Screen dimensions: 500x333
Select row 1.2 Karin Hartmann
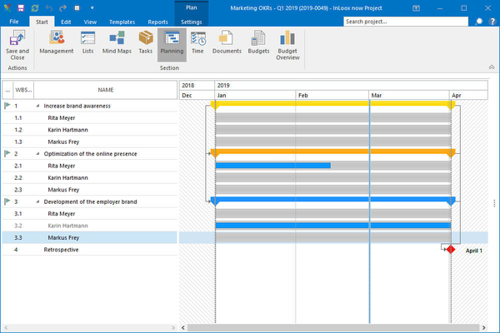90,130
